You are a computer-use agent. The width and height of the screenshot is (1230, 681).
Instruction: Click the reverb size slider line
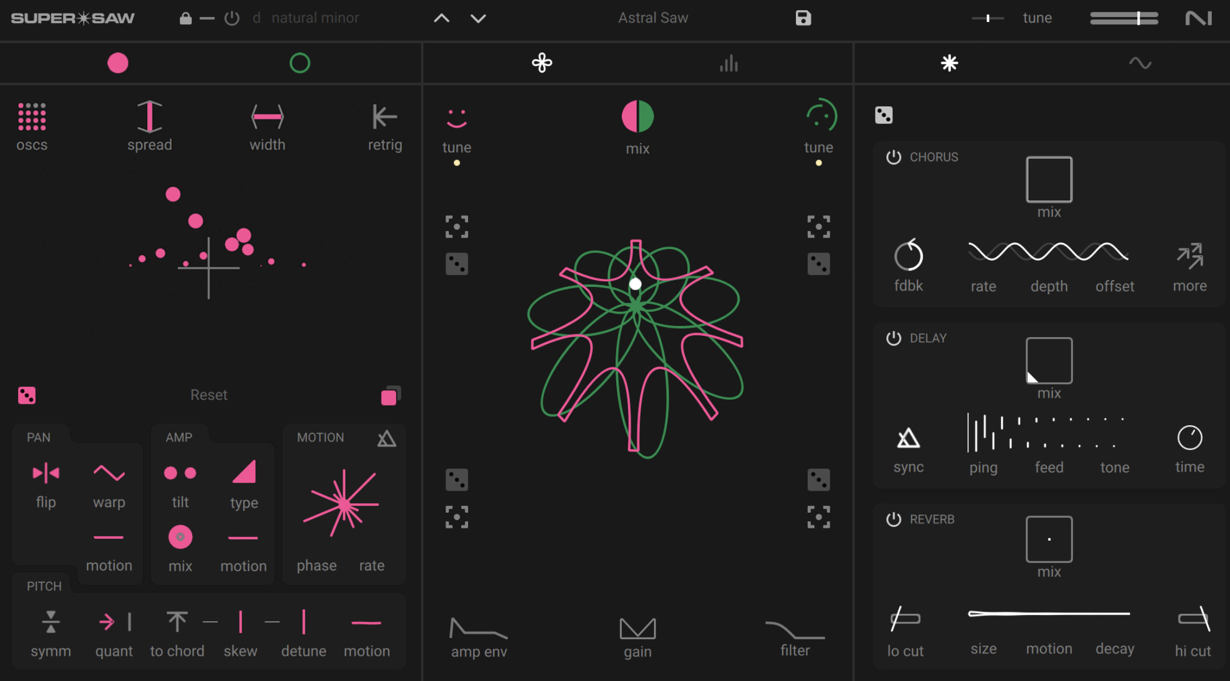pyautogui.click(x=1049, y=614)
